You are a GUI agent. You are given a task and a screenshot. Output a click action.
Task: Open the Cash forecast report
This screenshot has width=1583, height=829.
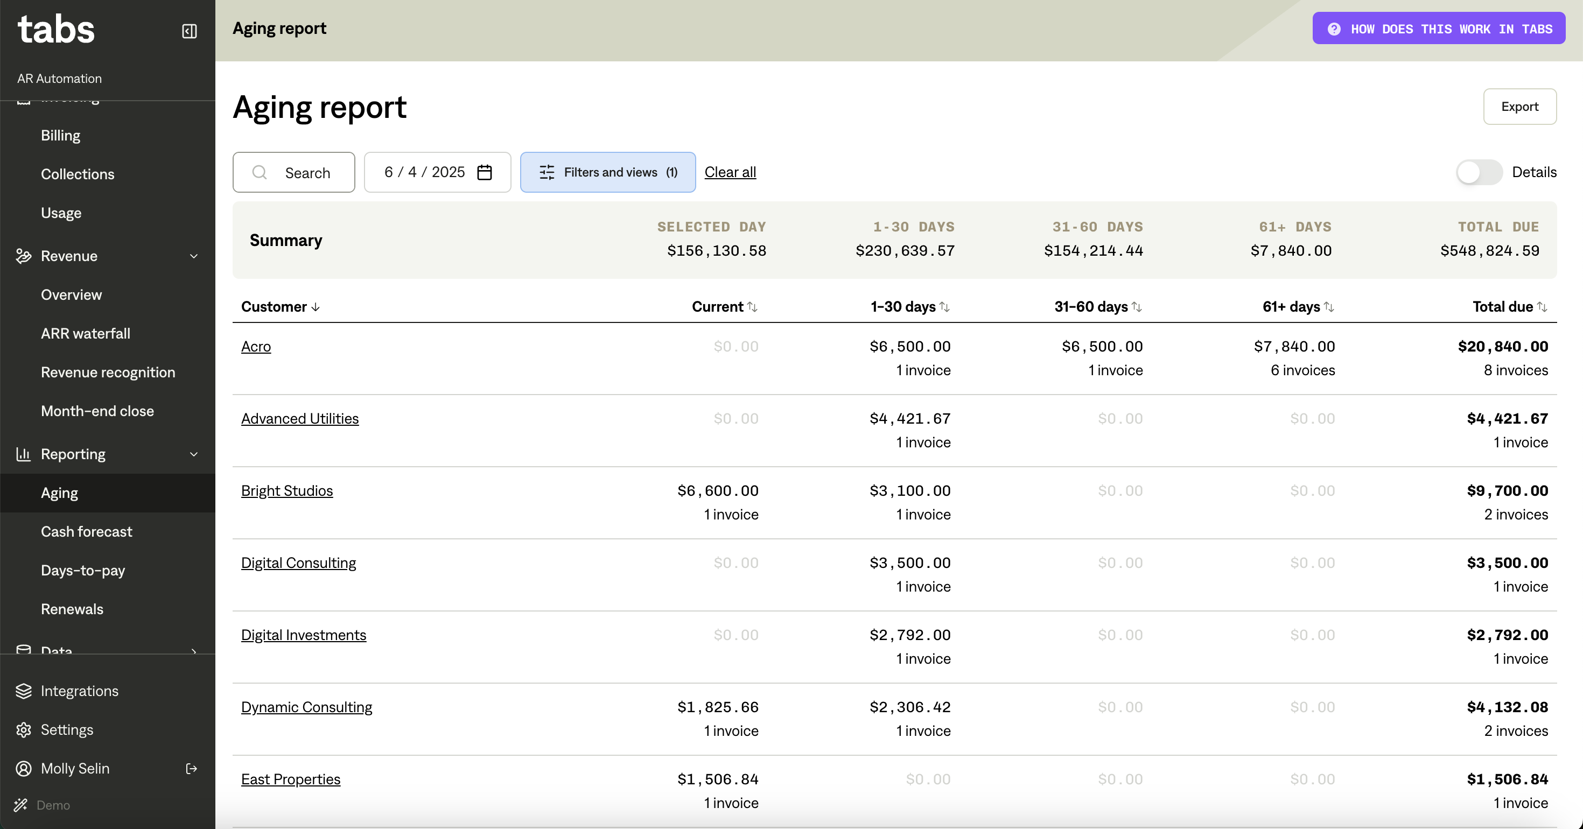(x=87, y=531)
